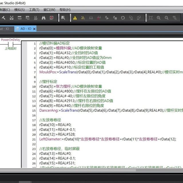Click line rData[6]:=REAL#800

pyautogui.click(x=75, y=91)
